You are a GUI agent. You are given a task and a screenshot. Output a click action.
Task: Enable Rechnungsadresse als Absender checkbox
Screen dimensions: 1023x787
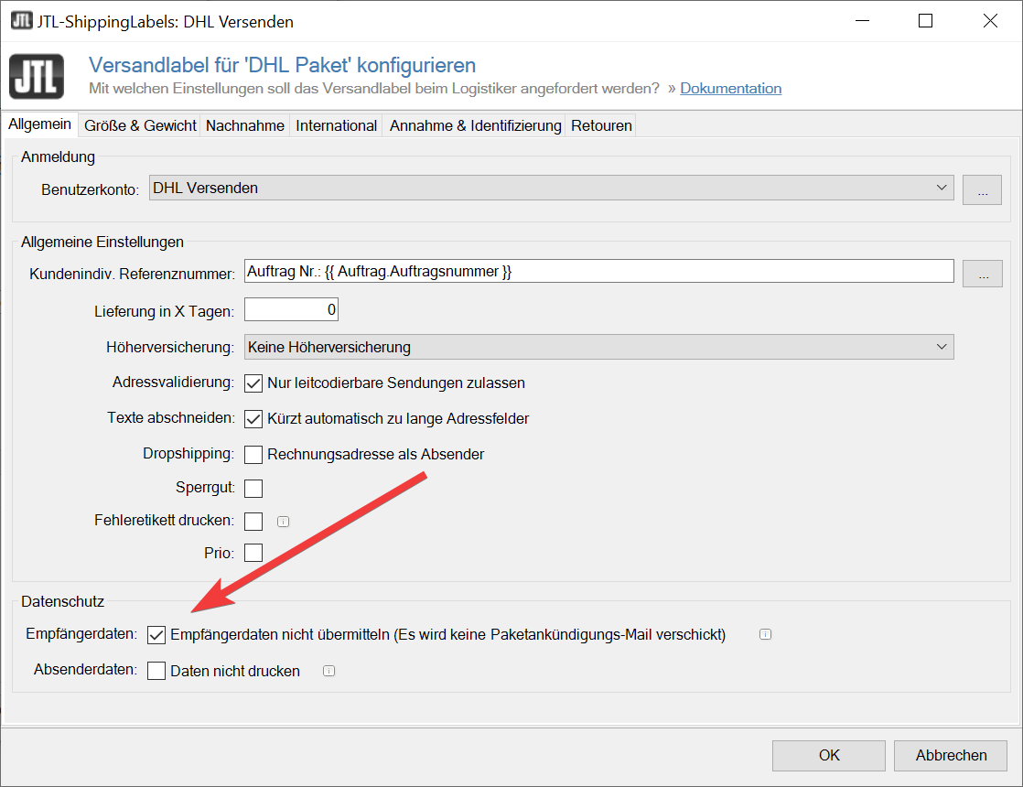point(253,454)
